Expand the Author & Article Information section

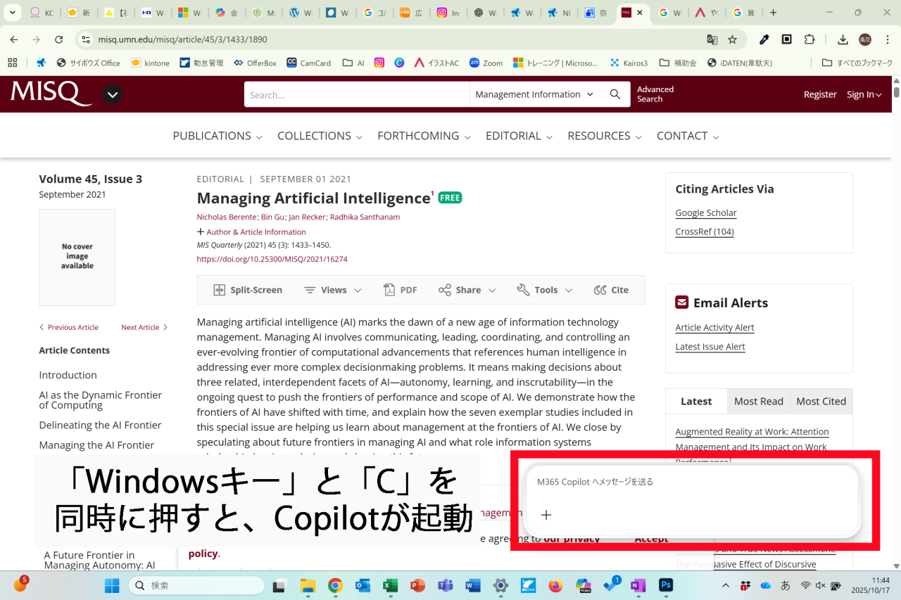[251, 232]
